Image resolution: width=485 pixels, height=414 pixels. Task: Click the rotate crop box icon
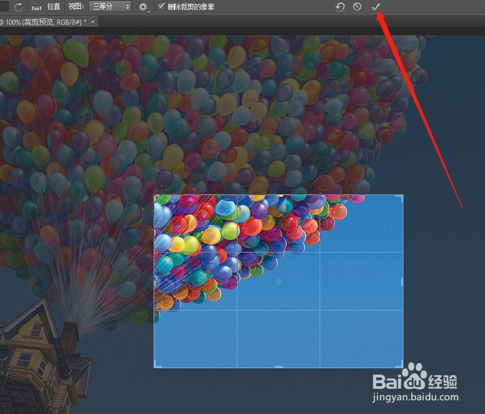click(x=18, y=7)
